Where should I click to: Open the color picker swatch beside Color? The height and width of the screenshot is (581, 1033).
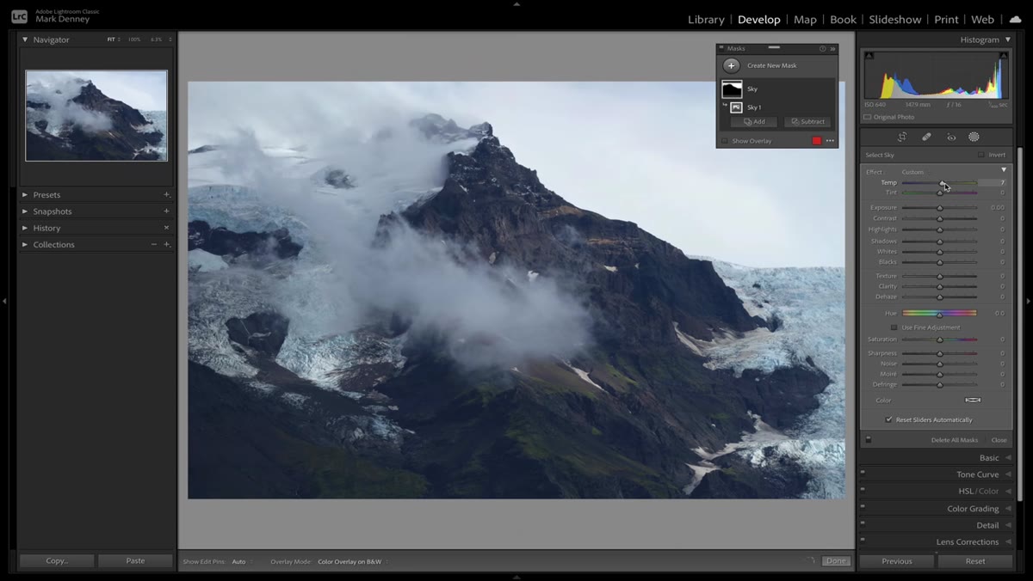click(973, 400)
